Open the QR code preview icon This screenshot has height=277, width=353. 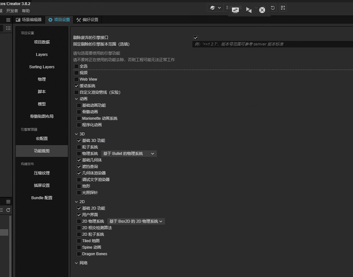click(x=283, y=8)
